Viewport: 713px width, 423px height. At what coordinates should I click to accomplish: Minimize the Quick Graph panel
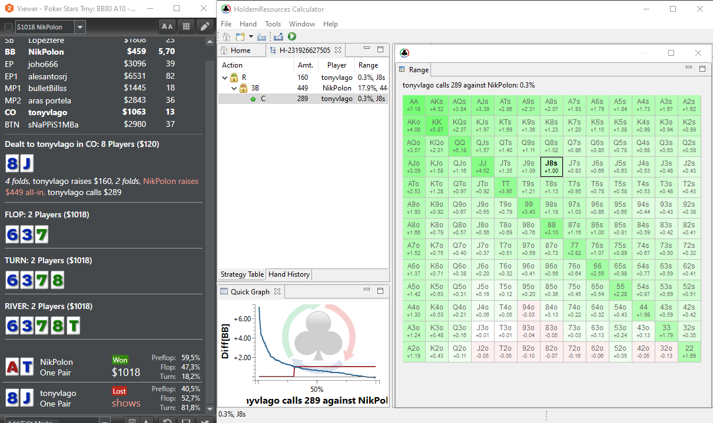[x=367, y=290]
